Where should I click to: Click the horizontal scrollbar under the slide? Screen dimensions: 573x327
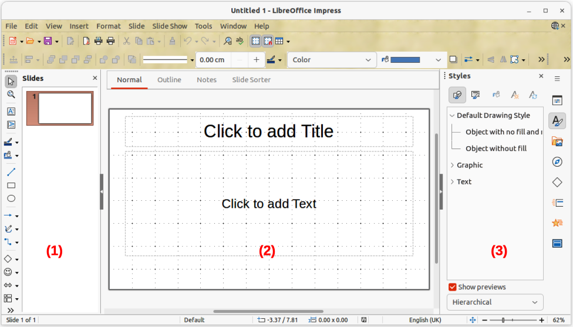pyautogui.click(x=268, y=311)
